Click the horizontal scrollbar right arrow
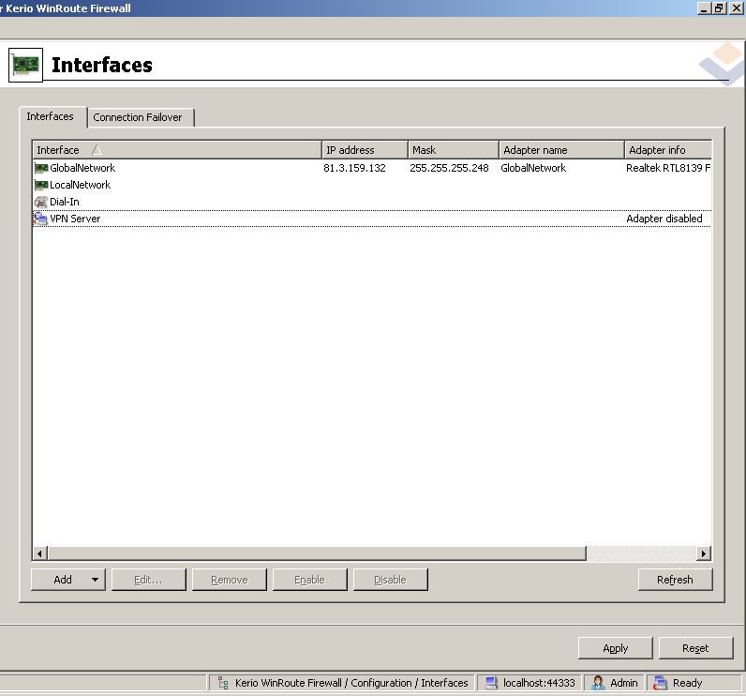The image size is (746, 696). pyautogui.click(x=703, y=553)
